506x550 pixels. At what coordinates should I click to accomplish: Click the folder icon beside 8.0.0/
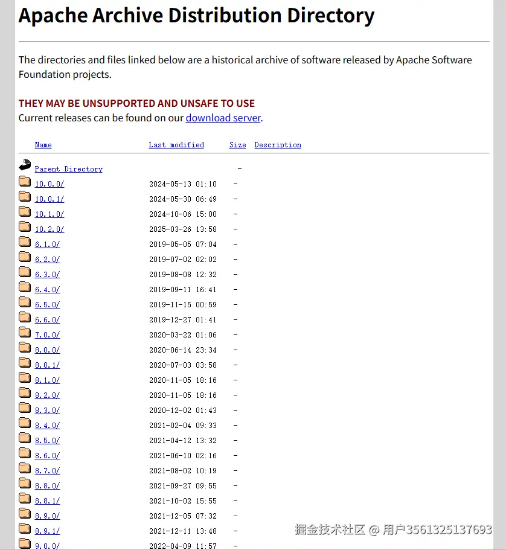25,347
